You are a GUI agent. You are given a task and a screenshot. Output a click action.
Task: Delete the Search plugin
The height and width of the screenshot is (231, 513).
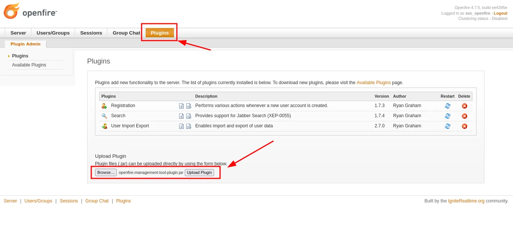click(x=464, y=116)
